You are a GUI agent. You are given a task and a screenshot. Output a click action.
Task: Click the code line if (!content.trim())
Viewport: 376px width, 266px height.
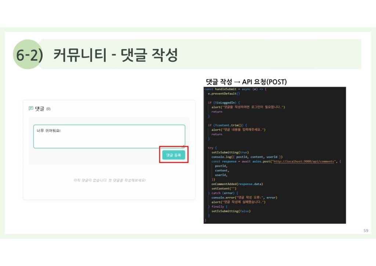coord(227,125)
